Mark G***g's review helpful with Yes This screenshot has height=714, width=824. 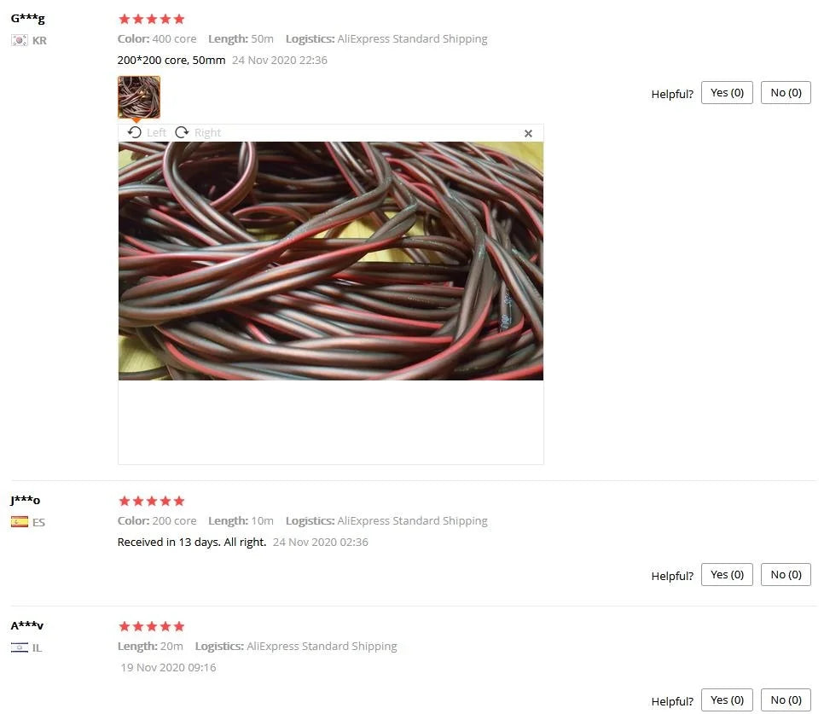tap(727, 93)
